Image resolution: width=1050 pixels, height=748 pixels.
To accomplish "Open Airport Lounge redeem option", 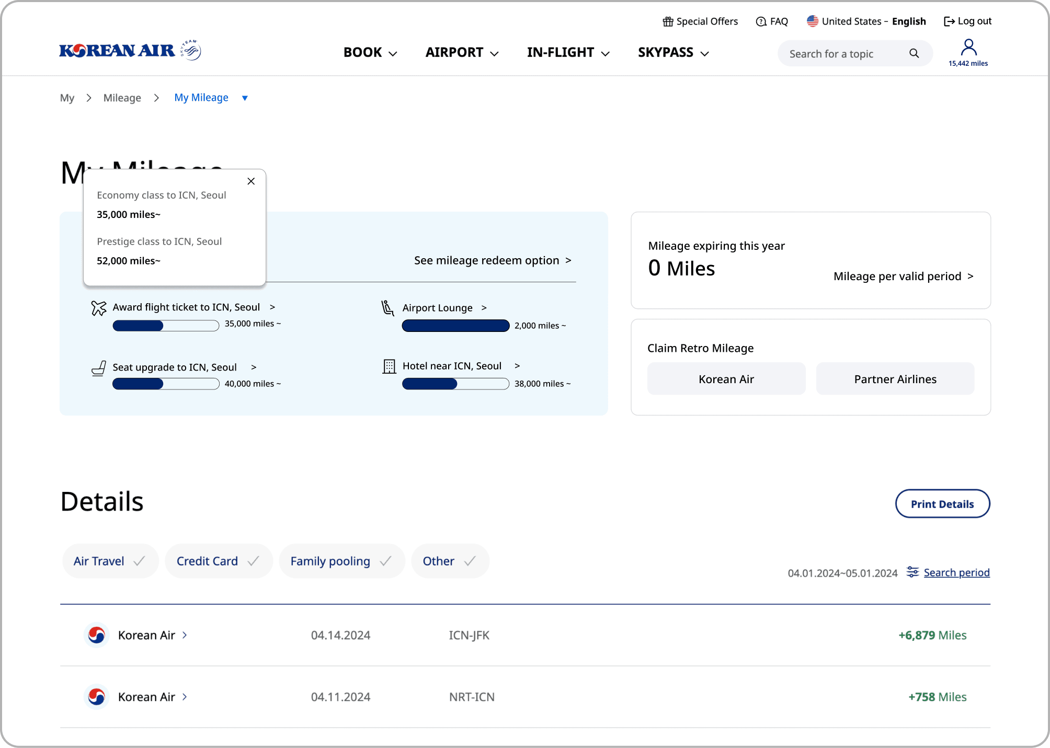I will pyautogui.click(x=445, y=308).
